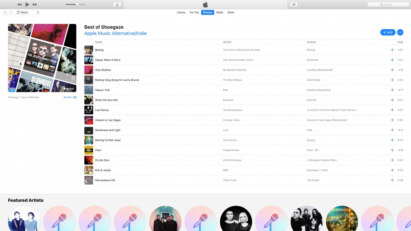
Task: Select the Browse tab
Action: point(207,12)
